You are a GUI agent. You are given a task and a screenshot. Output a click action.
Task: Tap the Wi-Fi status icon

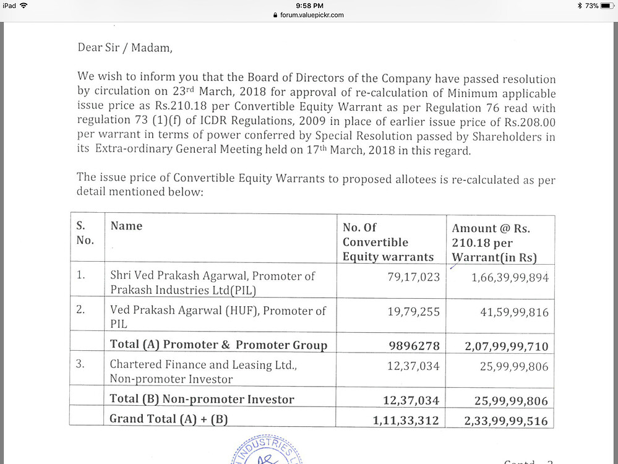pyautogui.click(x=24, y=6)
